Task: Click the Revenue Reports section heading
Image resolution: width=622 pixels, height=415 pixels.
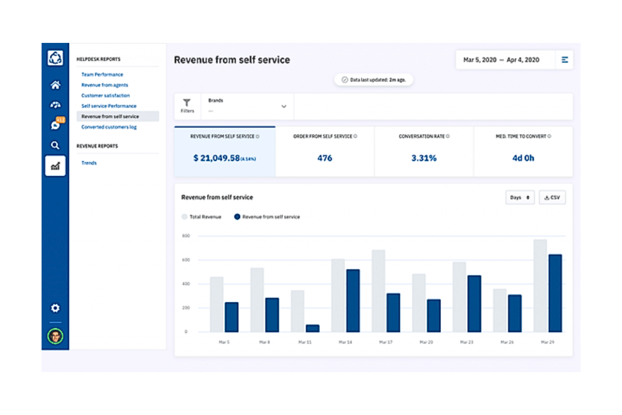Action: coord(97,146)
